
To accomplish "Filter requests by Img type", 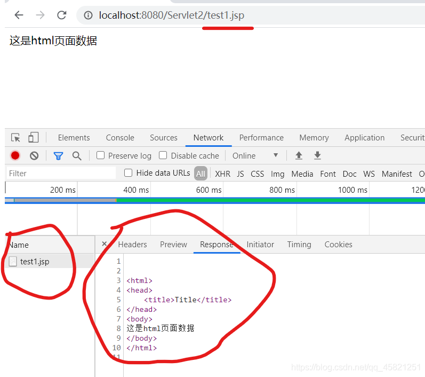I will (x=277, y=174).
